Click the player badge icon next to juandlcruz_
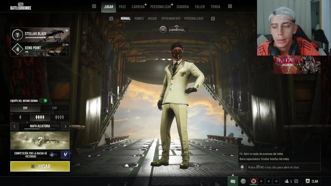 [163, 29]
